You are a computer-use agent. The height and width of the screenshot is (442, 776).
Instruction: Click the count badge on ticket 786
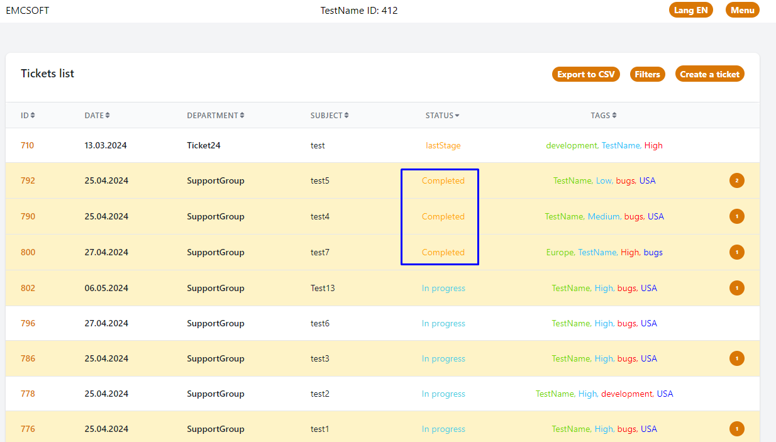[737, 358]
